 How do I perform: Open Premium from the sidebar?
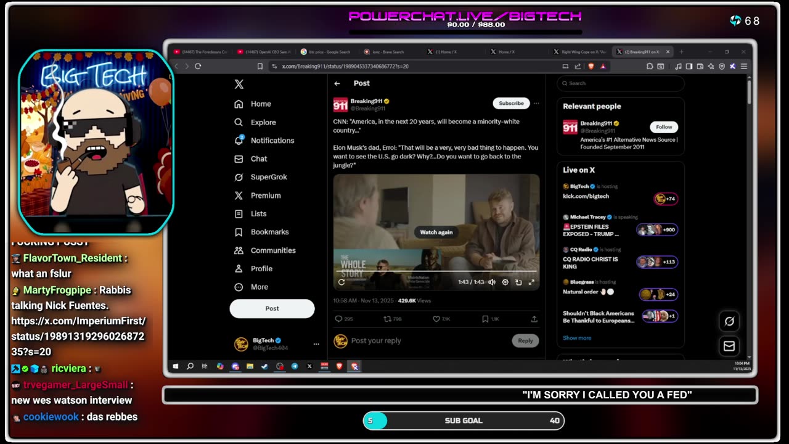click(x=258, y=195)
